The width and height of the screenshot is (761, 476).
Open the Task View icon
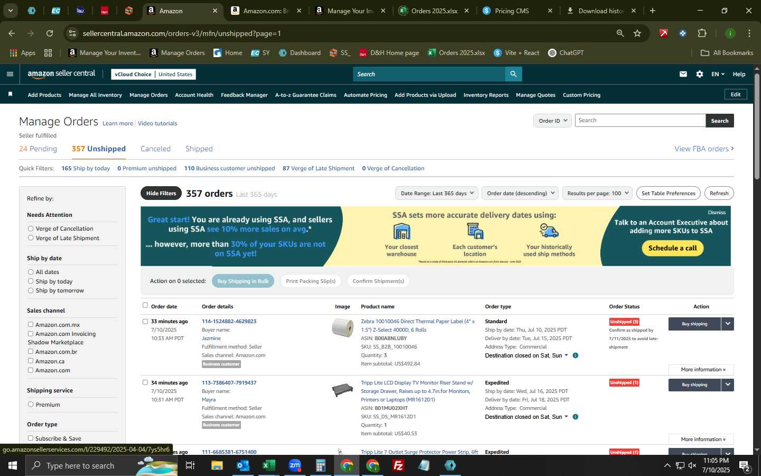coord(190,465)
